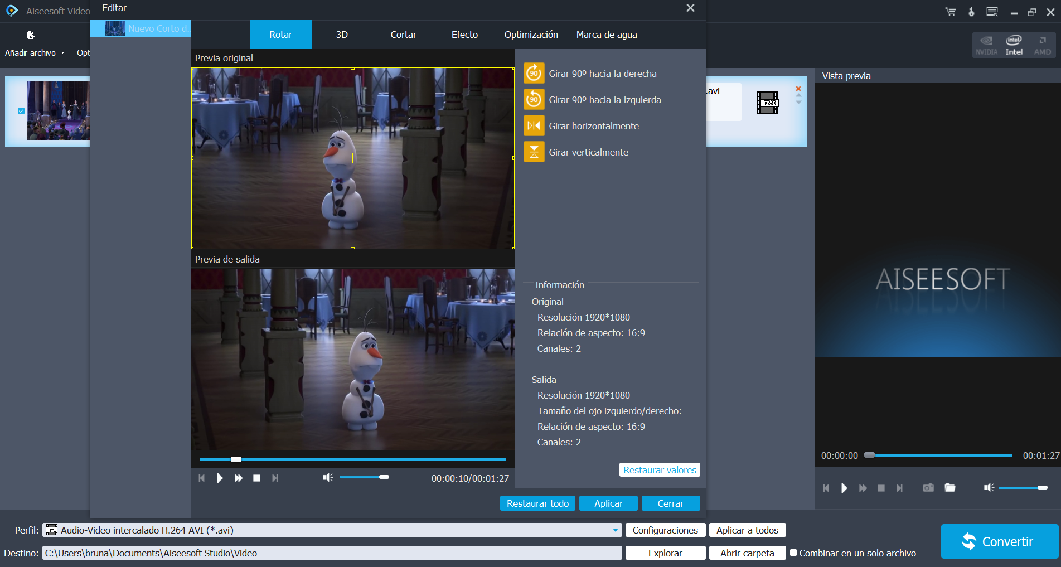Viewport: 1061px width, 567px height.
Task: Mute the editor preview audio
Action: (x=328, y=477)
